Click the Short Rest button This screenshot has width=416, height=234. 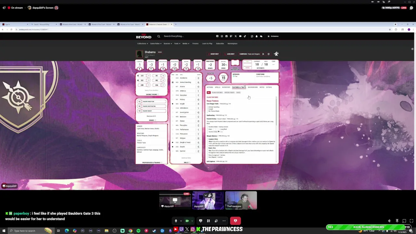pos(214,54)
